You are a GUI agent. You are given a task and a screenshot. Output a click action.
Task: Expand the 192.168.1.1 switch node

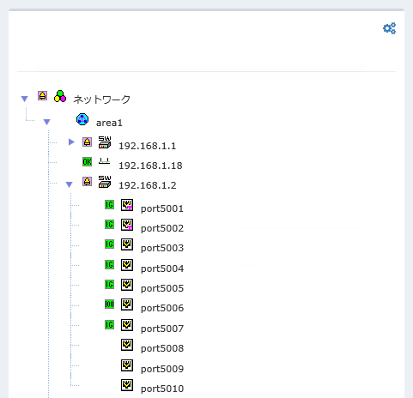[x=71, y=142]
